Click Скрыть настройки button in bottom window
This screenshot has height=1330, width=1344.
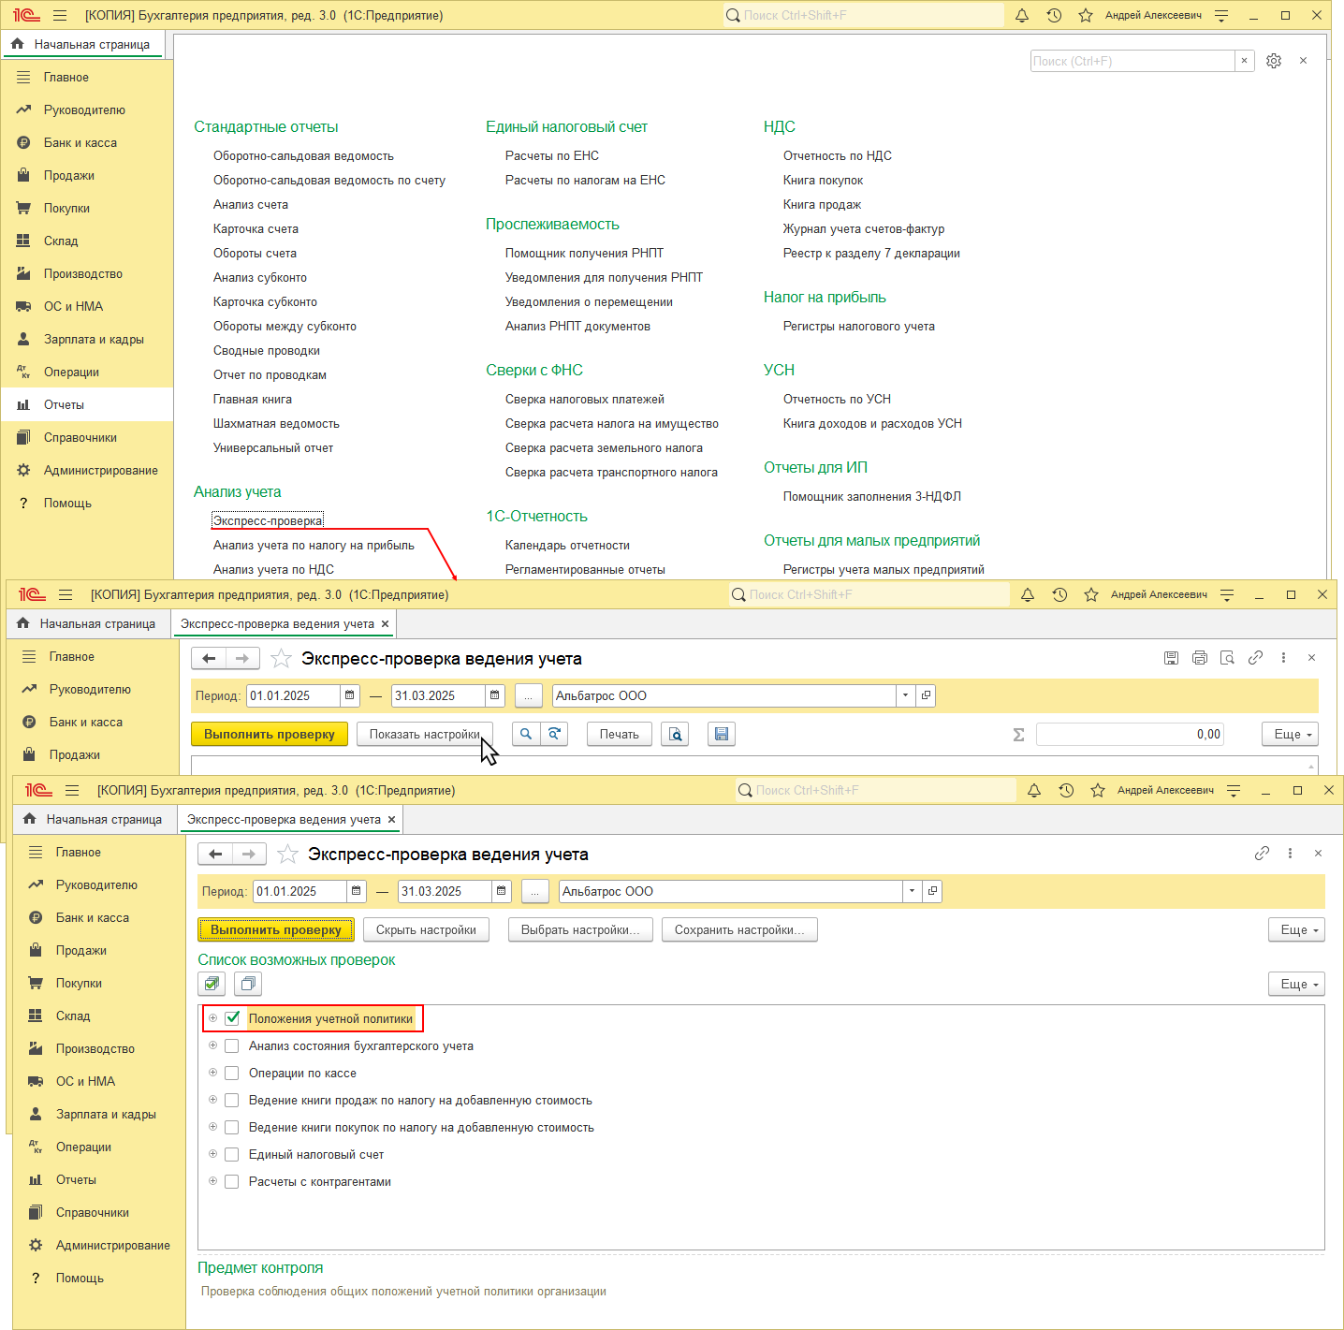point(426,929)
